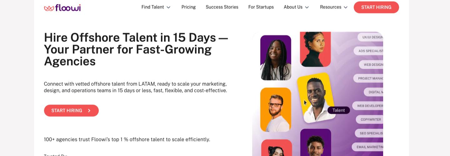Pick the SEO Specialist tag
The height and width of the screenshot is (156, 450).
point(370,133)
